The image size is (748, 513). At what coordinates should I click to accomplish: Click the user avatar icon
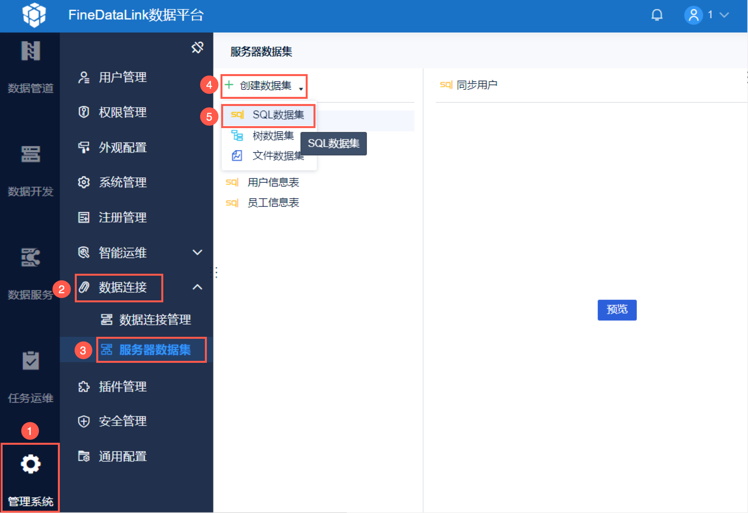693,15
